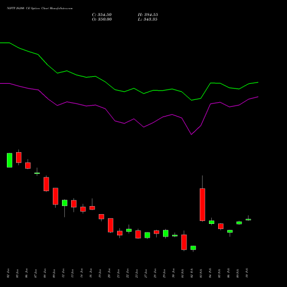Image resolution: width=287 pixels, height=287 pixels.
Task: Click the red candle on 05 Jan
Action: click(x=19, y=157)
